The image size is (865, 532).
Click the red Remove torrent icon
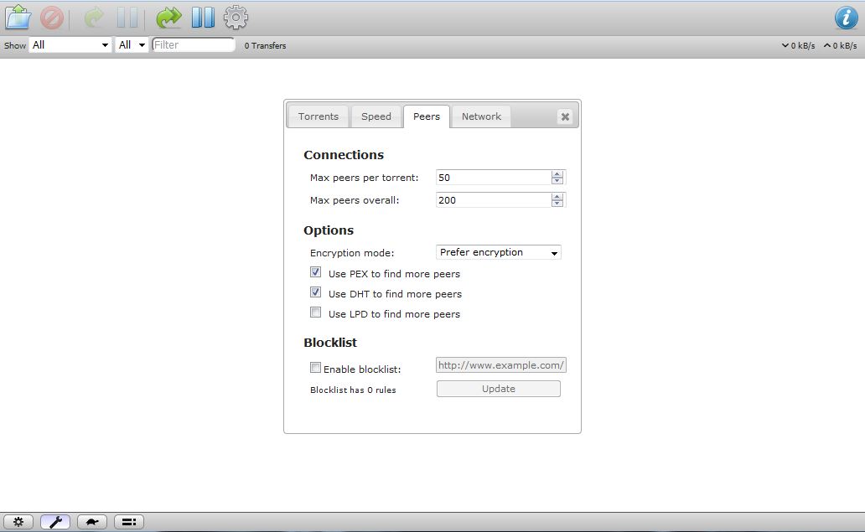click(x=52, y=18)
